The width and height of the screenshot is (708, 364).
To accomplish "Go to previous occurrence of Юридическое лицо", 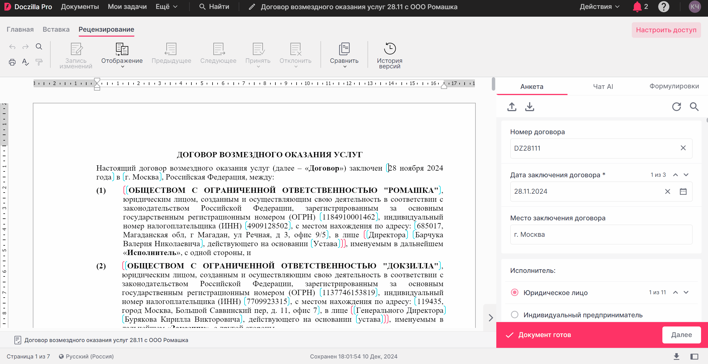I will pos(675,292).
